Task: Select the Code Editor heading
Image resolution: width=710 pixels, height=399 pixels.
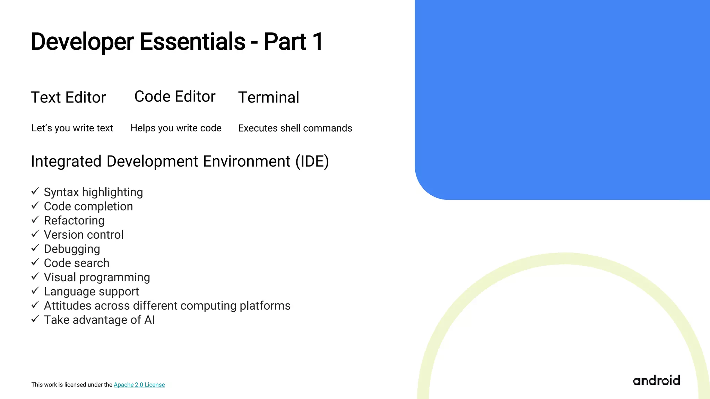Action: click(175, 96)
